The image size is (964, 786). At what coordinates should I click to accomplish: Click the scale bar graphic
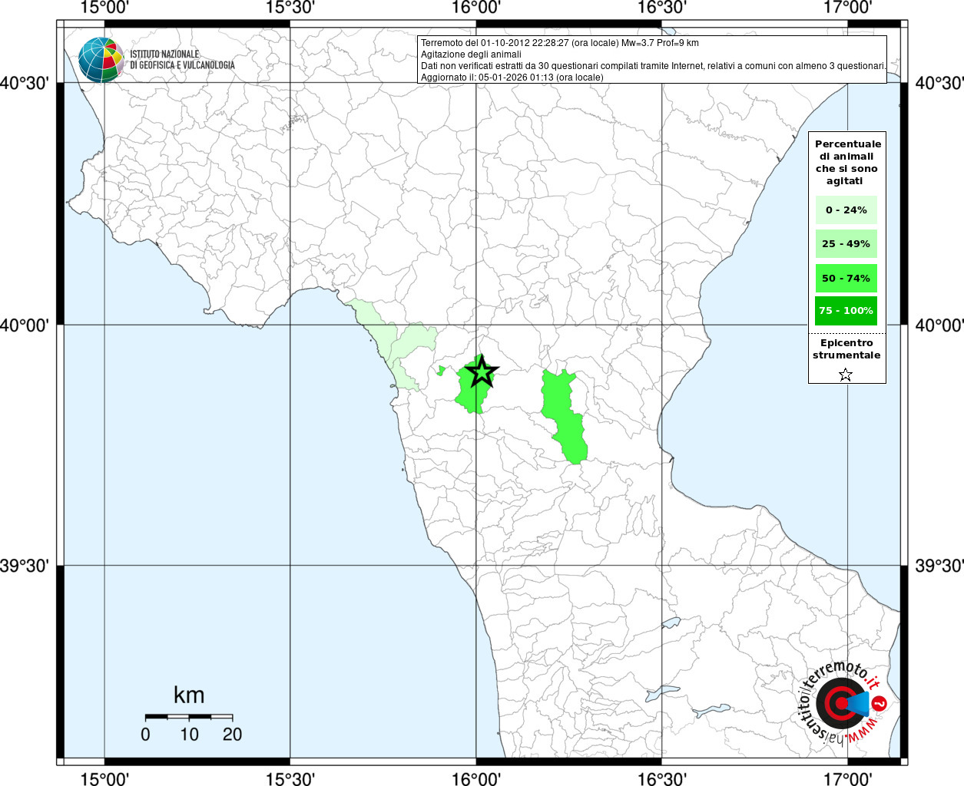tap(189, 717)
